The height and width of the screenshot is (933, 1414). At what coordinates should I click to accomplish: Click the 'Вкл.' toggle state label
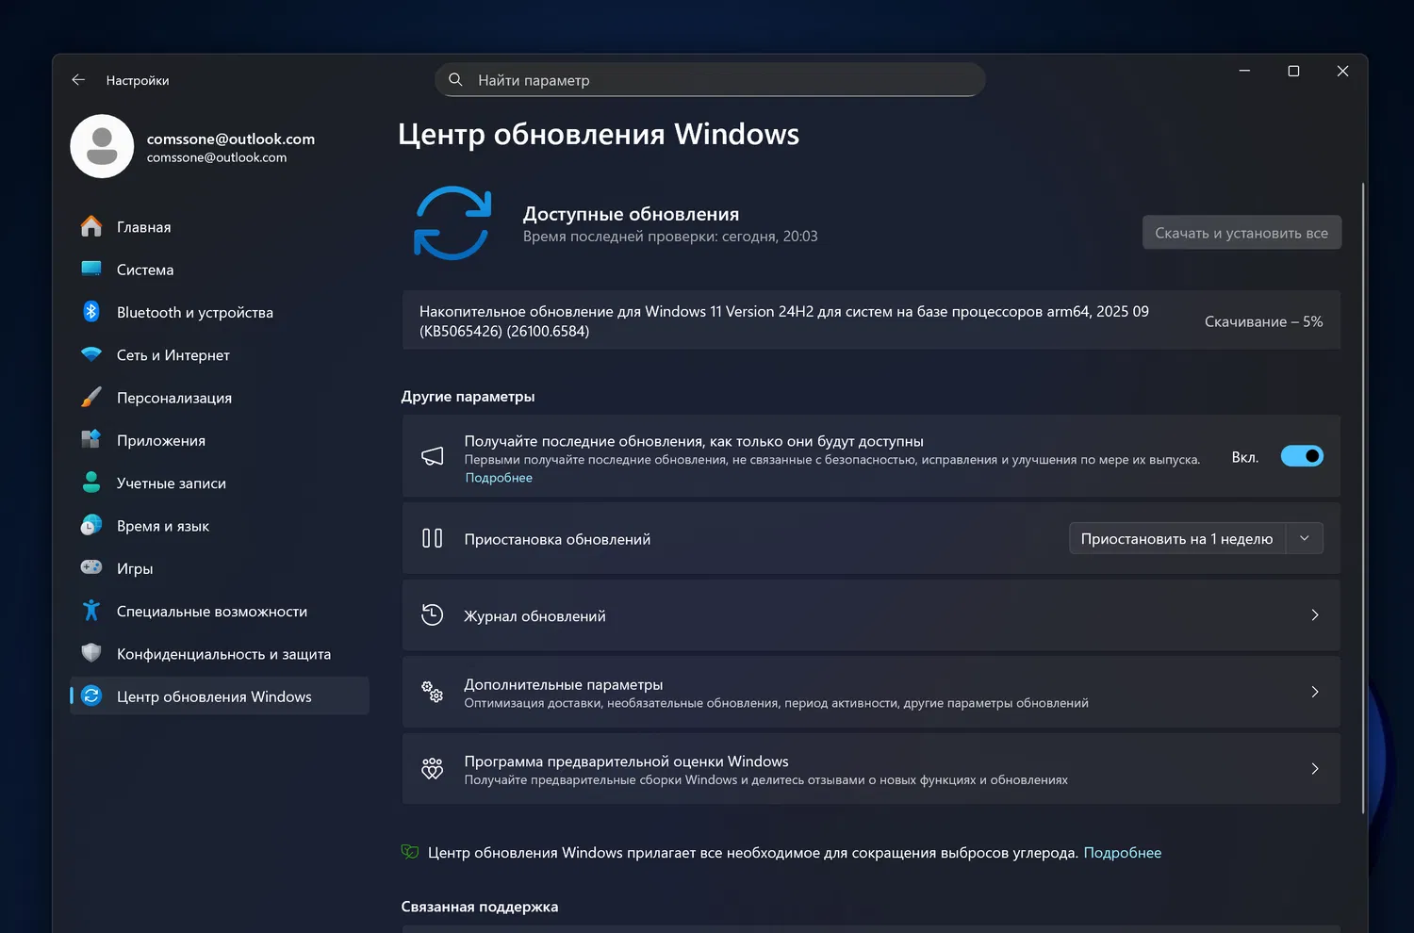[1245, 457]
